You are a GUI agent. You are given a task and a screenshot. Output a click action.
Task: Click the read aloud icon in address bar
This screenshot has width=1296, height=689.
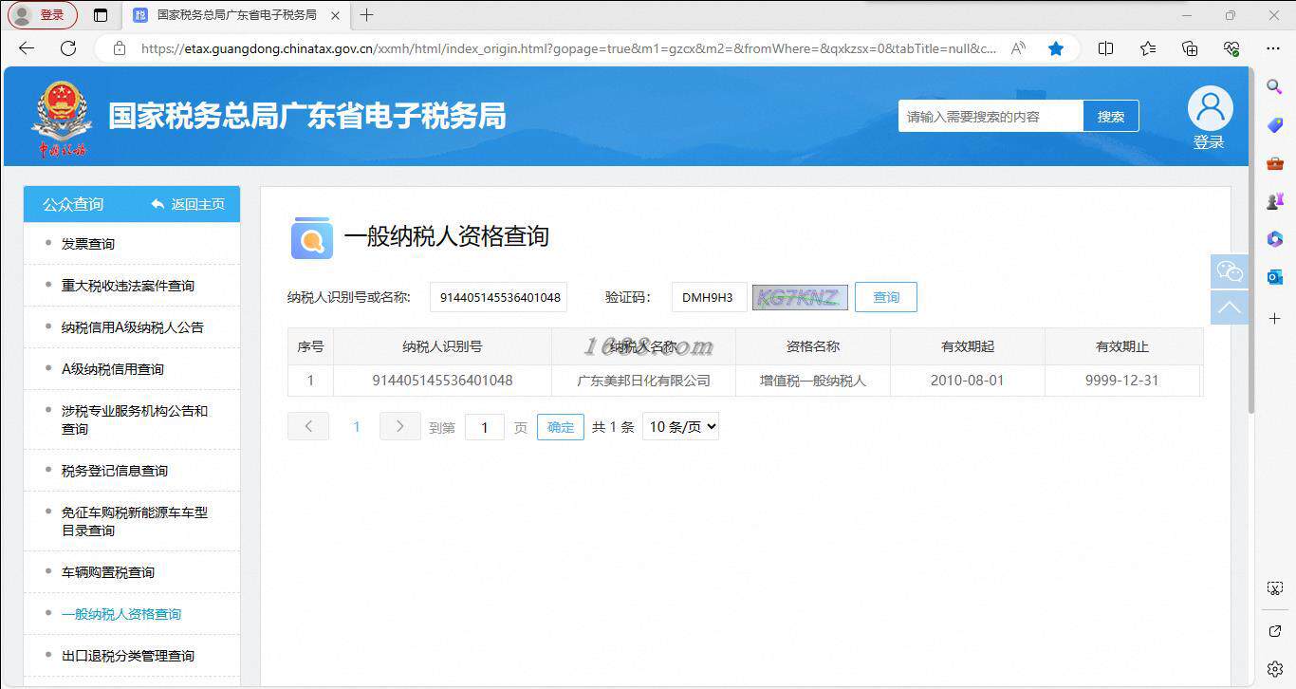pyautogui.click(x=1018, y=48)
